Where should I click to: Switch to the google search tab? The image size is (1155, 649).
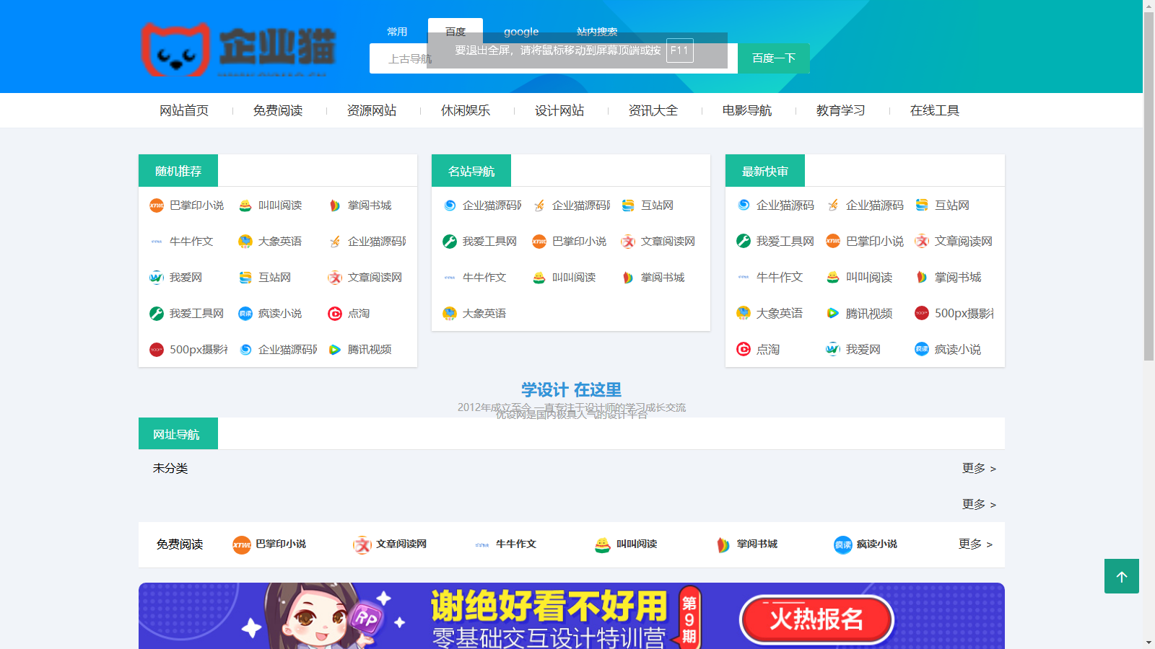click(x=521, y=32)
